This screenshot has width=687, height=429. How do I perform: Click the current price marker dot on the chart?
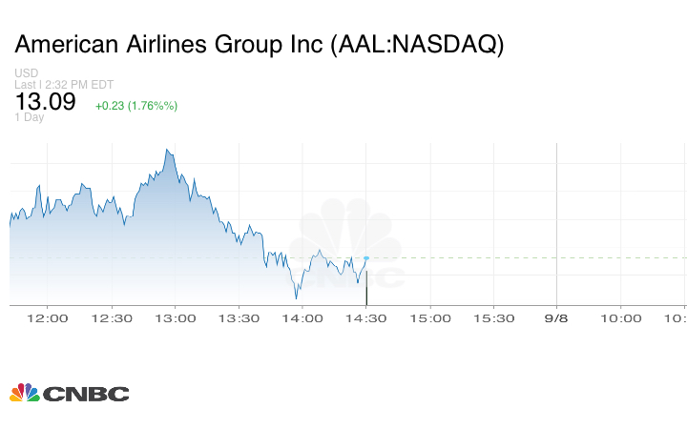(x=366, y=258)
